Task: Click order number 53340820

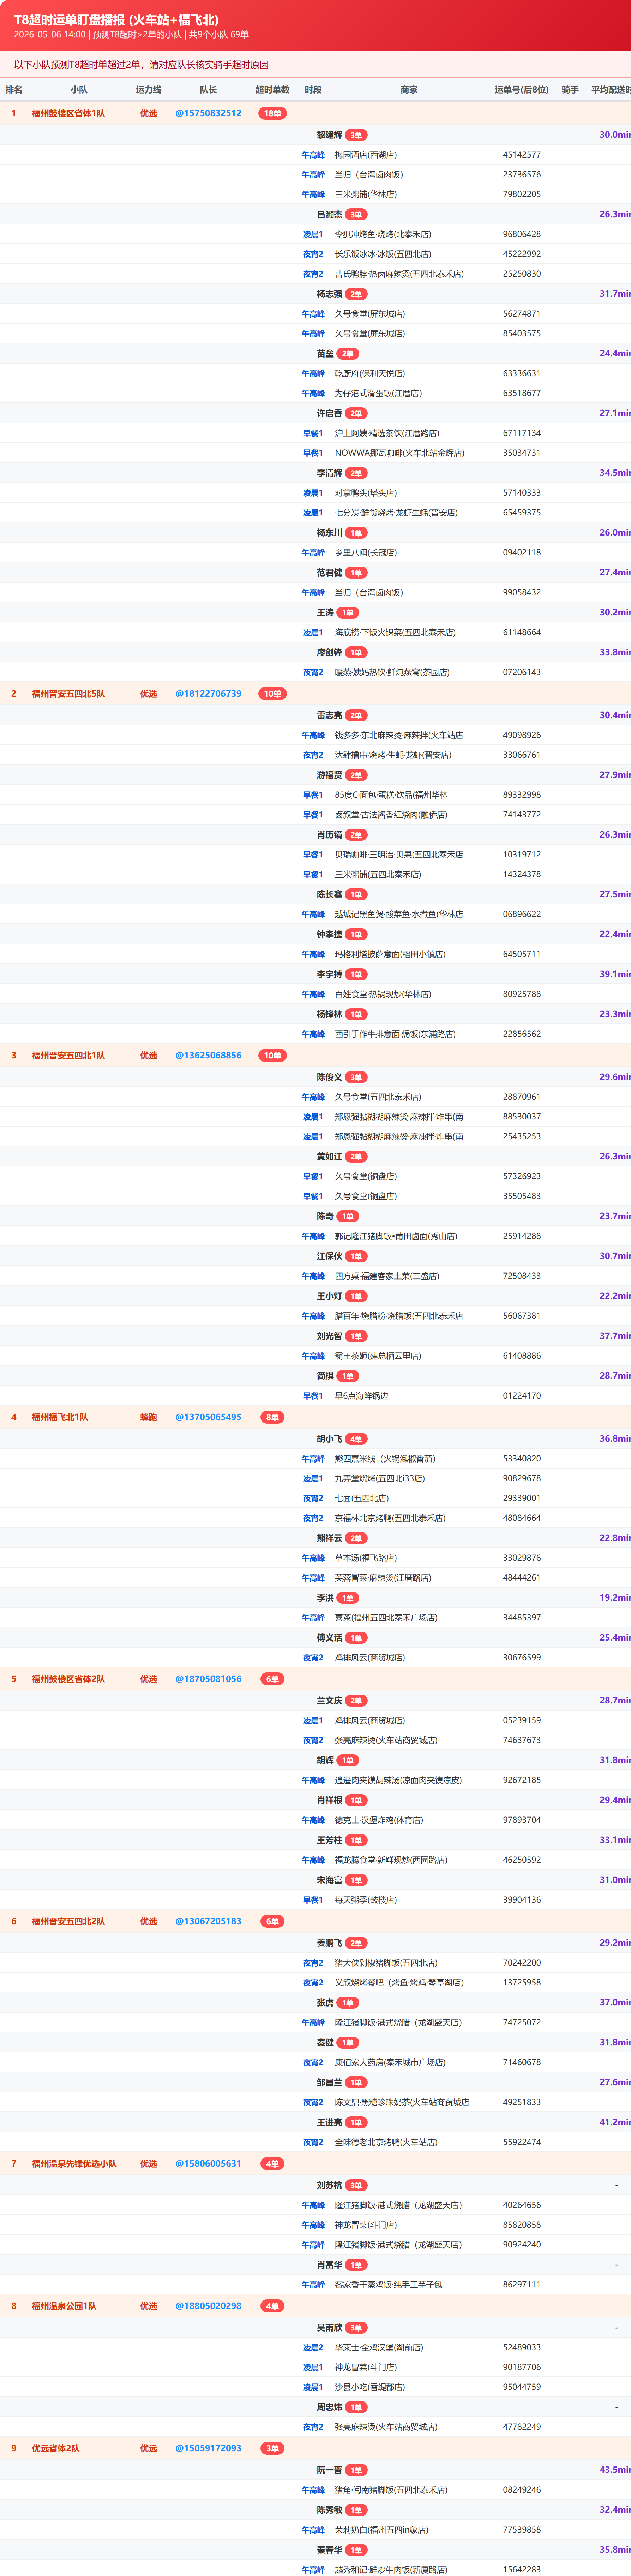Action: (x=522, y=1459)
